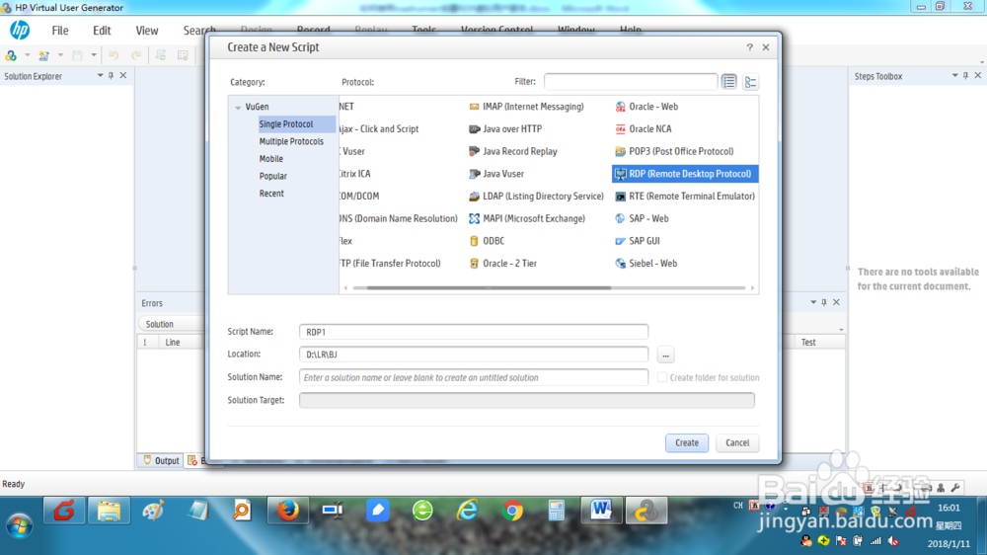The image size is (987, 555).
Task: Open dropdown next to open script icon
Action: [60, 55]
